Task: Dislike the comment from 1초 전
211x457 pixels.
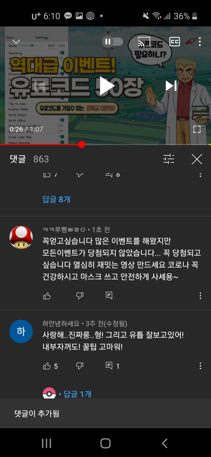Action: pos(80,296)
